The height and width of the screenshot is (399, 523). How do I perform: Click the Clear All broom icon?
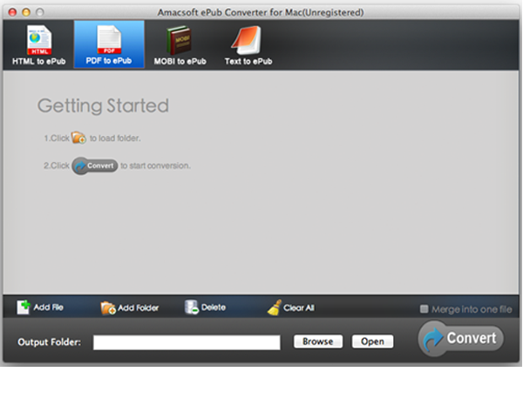click(x=275, y=308)
